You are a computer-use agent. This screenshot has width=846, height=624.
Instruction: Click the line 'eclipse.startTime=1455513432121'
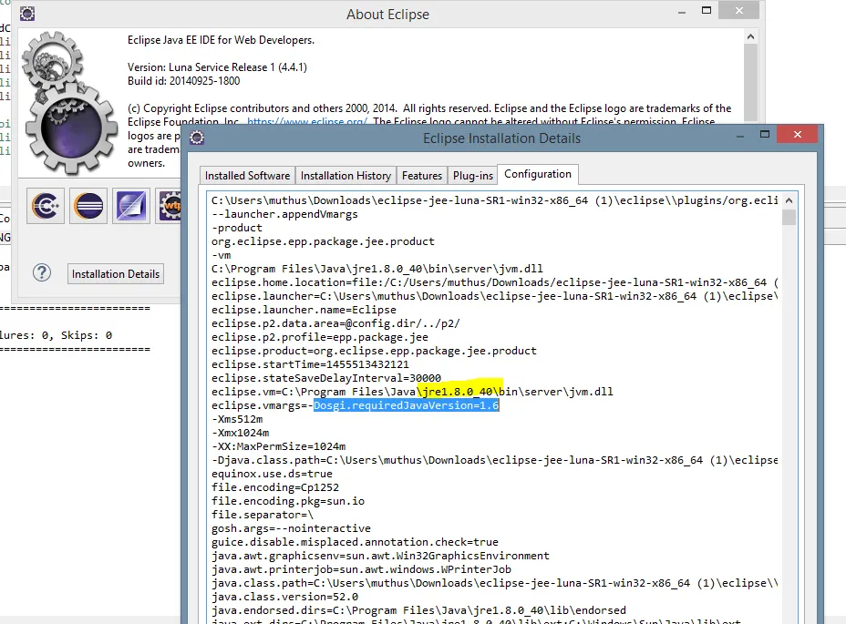coord(310,364)
